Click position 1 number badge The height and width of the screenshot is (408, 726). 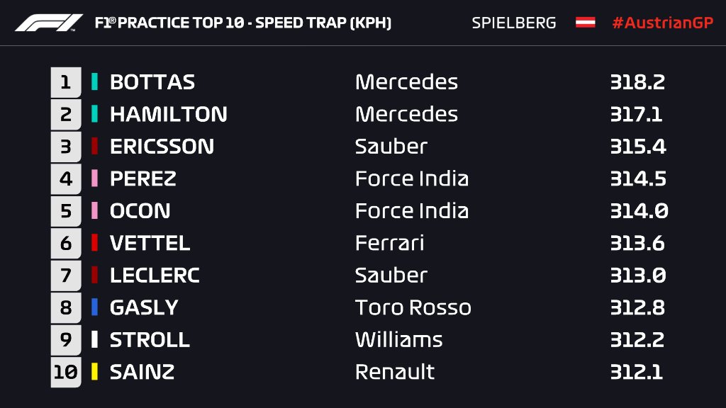pyautogui.click(x=66, y=82)
